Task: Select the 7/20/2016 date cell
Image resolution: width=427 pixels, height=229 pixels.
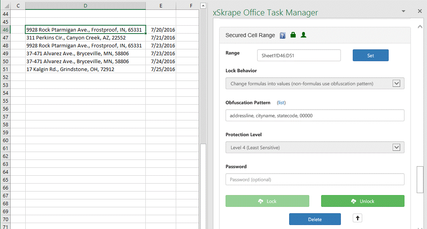Action: pyautogui.click(x=161, y=30)
